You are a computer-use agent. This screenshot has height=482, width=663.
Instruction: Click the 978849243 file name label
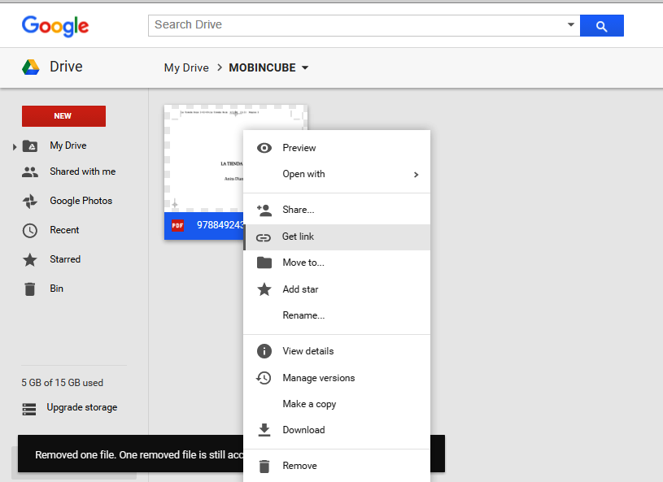click(220, 225)
